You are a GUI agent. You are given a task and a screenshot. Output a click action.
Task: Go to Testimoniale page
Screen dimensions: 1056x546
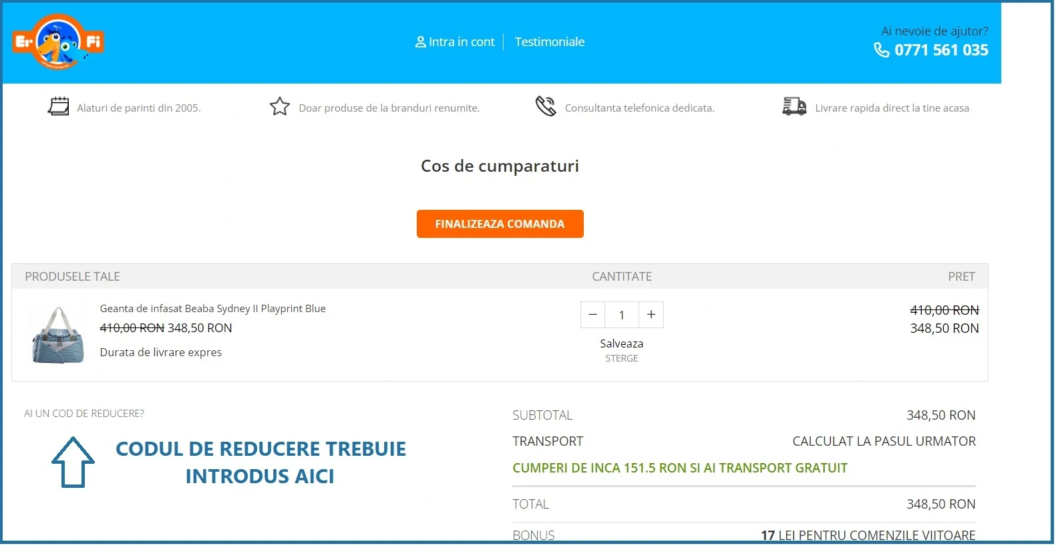(549, 42)
